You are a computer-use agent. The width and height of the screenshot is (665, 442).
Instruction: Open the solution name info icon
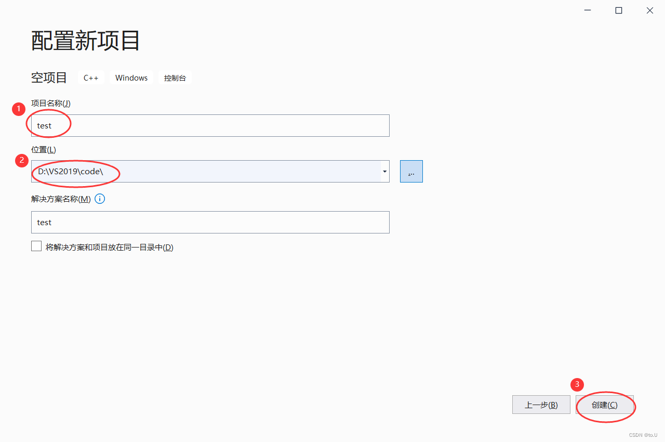[100, 199]
